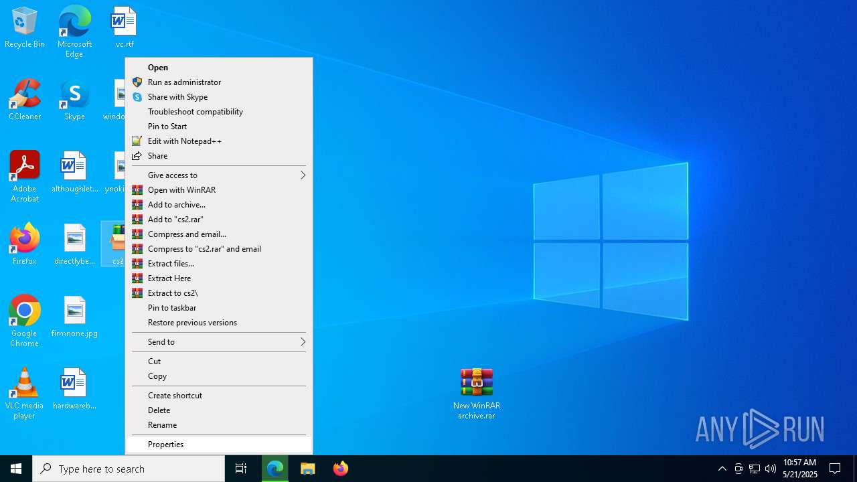Choose Pin to taskbar

point(219,308)
